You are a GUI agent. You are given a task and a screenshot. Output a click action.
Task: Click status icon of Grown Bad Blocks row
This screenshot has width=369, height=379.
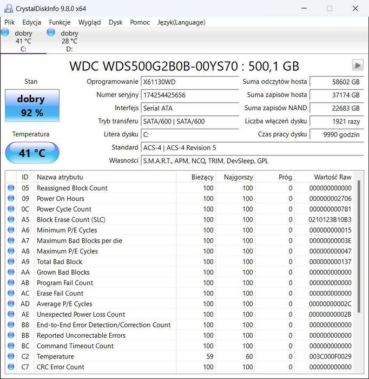click(11, 272)
